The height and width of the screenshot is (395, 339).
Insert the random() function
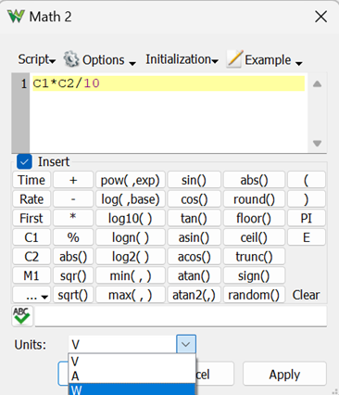254,295
